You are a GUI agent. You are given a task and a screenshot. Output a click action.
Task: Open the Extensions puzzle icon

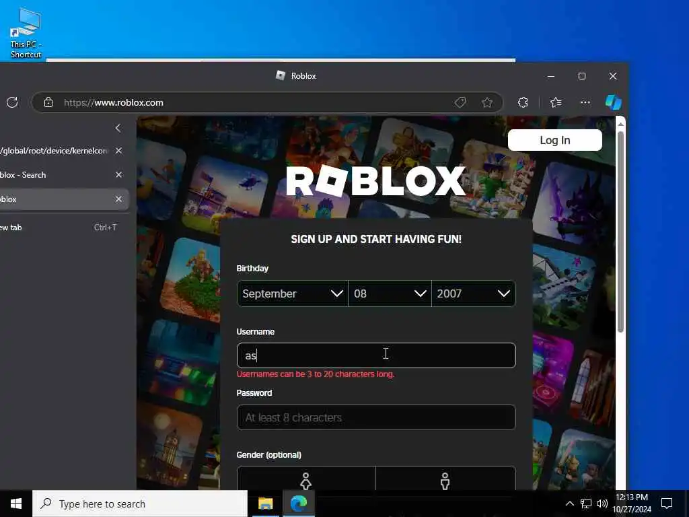523,102
